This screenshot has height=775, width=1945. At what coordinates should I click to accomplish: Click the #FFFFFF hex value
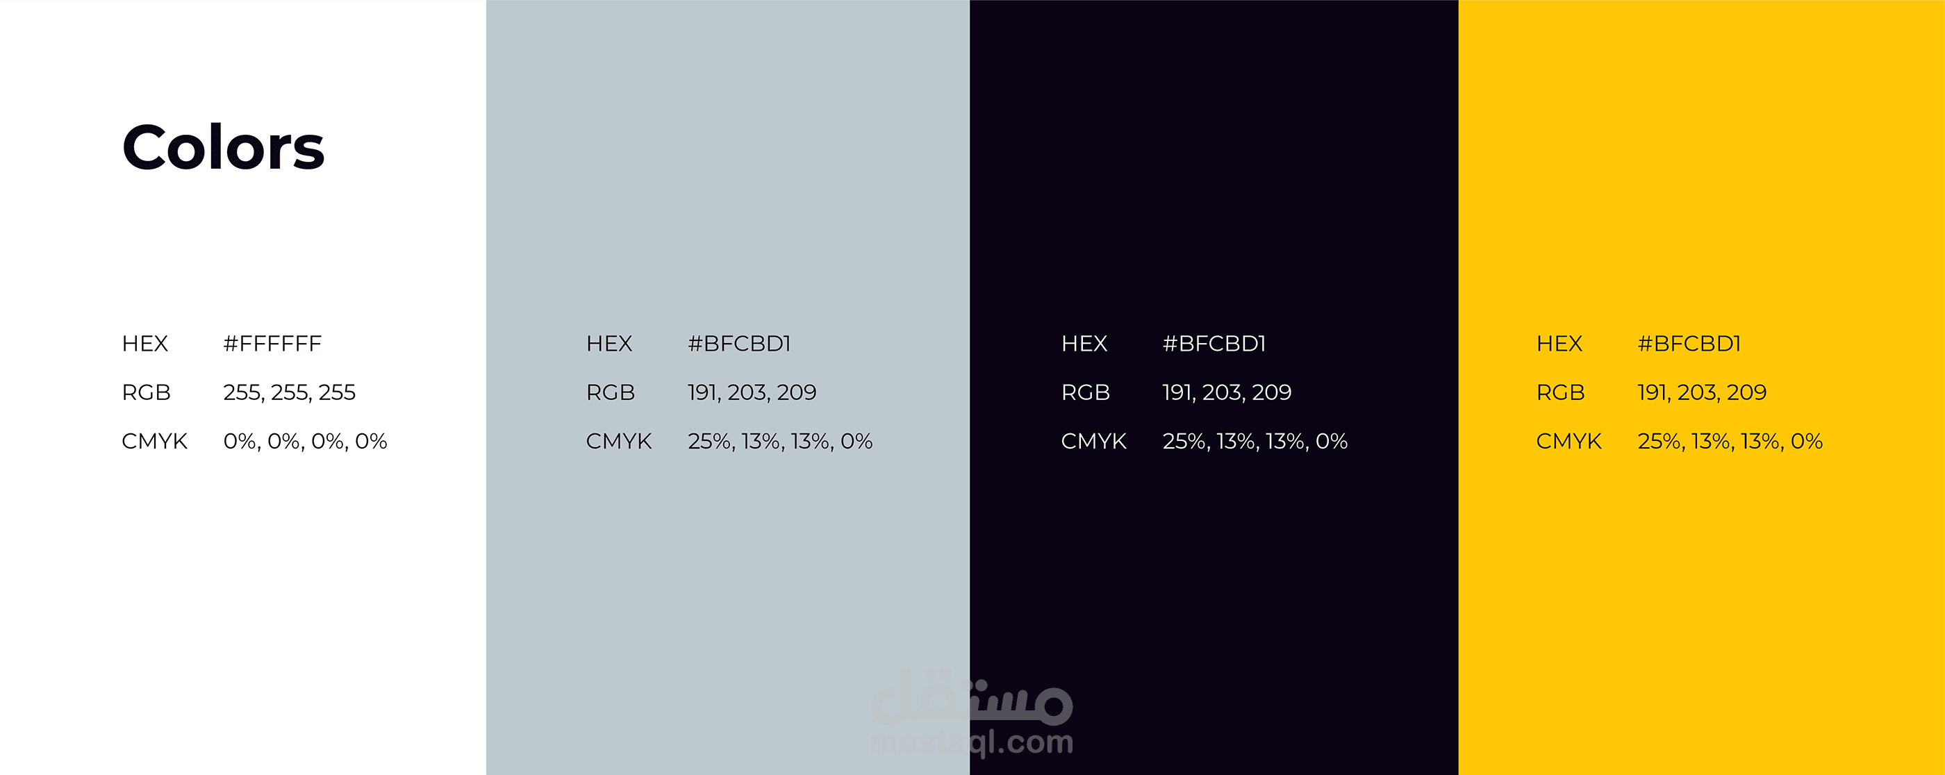pos(272,343)
